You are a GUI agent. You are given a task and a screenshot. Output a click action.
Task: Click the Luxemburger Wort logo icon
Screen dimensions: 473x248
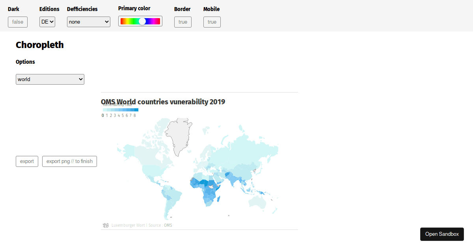click(x=106, y=225)
